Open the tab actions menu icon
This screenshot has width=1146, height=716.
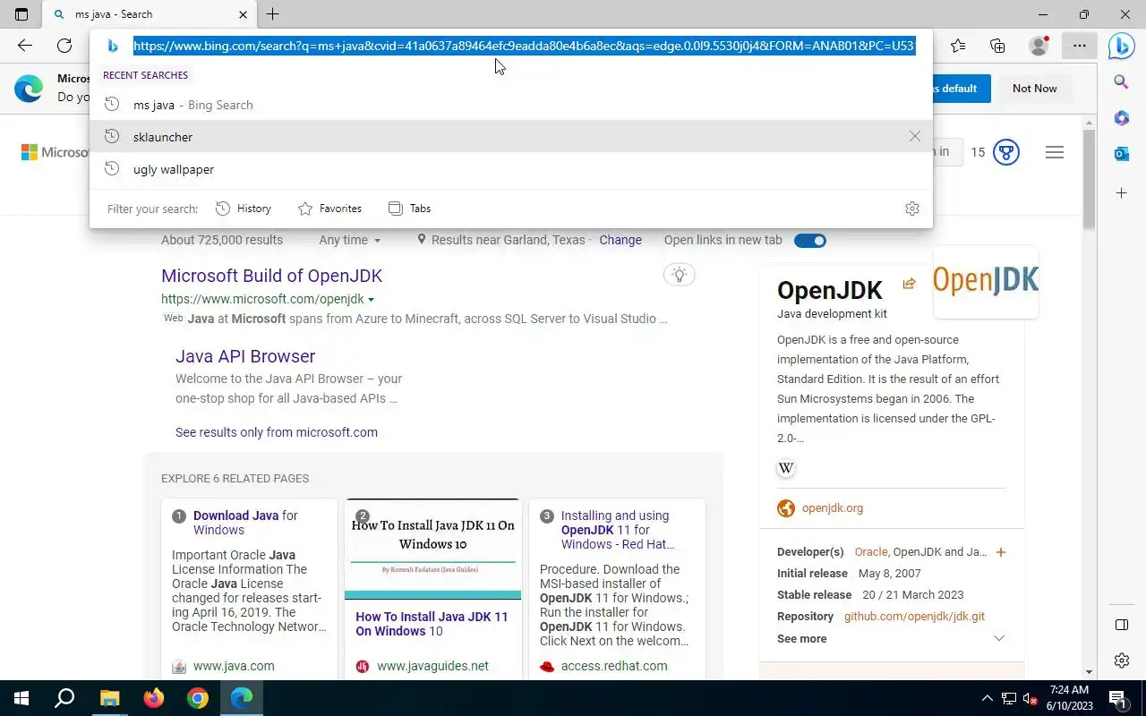tap(21, 14)
